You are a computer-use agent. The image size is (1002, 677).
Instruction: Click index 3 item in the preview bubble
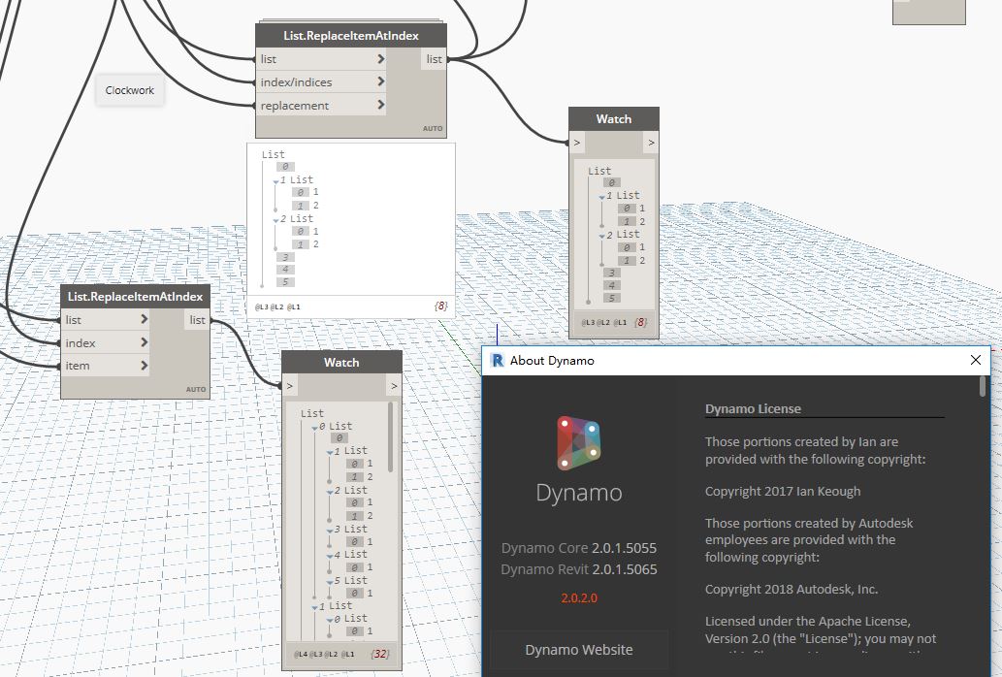coord(285,257)
